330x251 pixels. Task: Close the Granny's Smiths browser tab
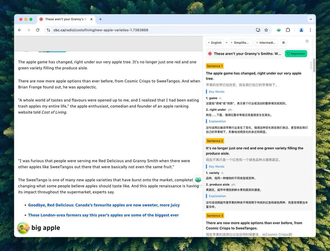click(x=91, y=19)
